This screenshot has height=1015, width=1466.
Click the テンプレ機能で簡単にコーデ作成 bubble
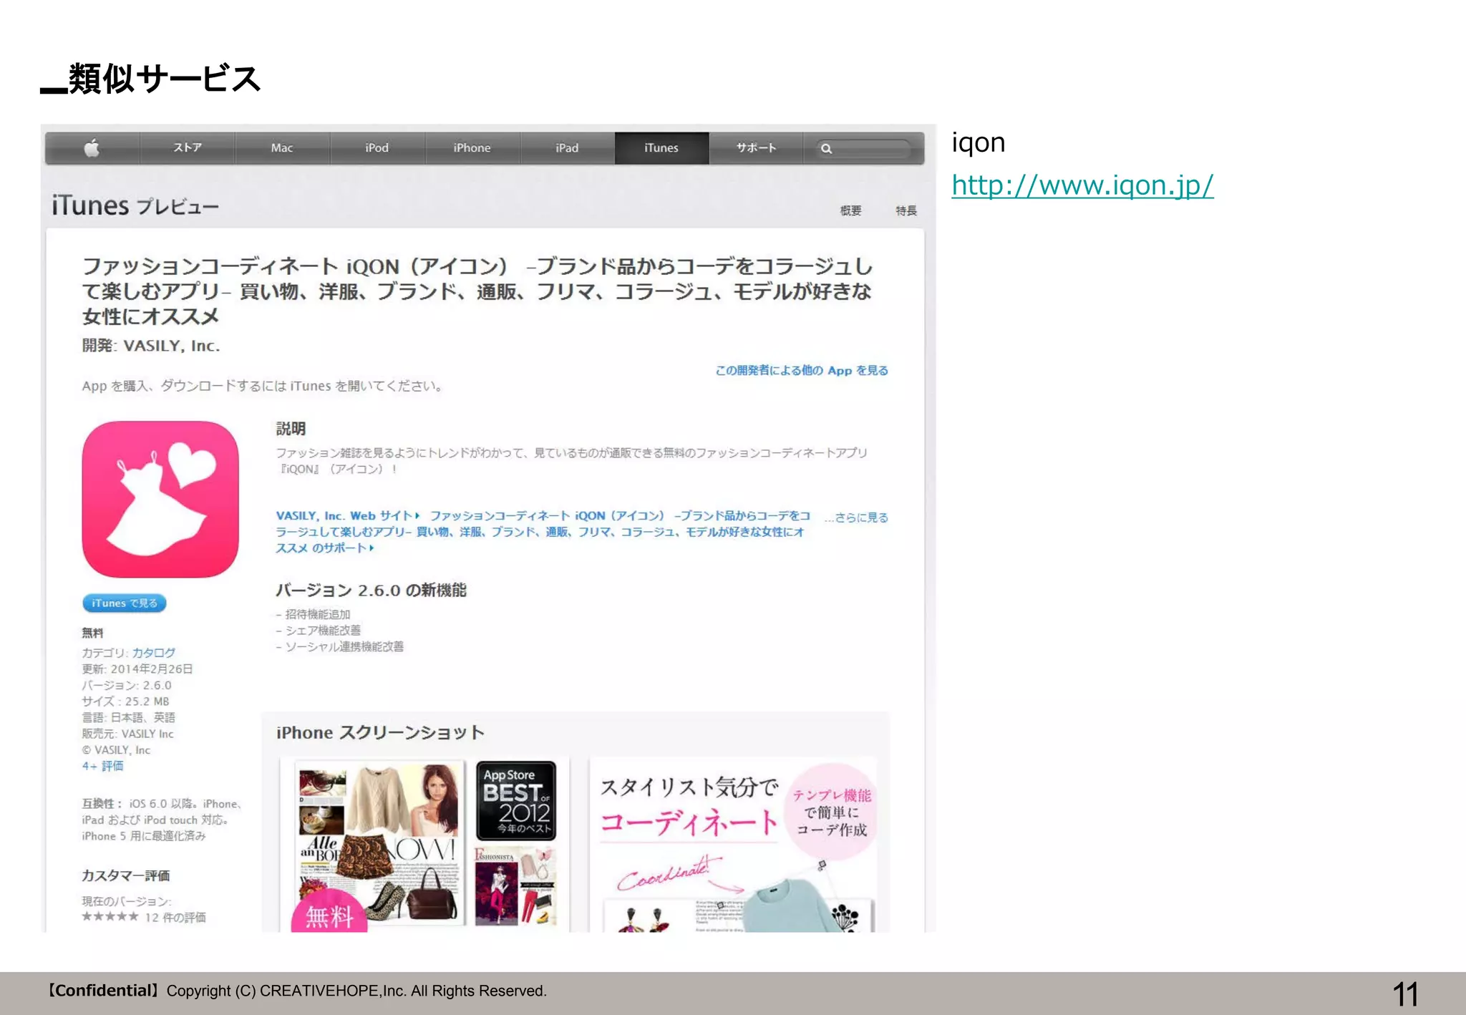click(832, 812)
